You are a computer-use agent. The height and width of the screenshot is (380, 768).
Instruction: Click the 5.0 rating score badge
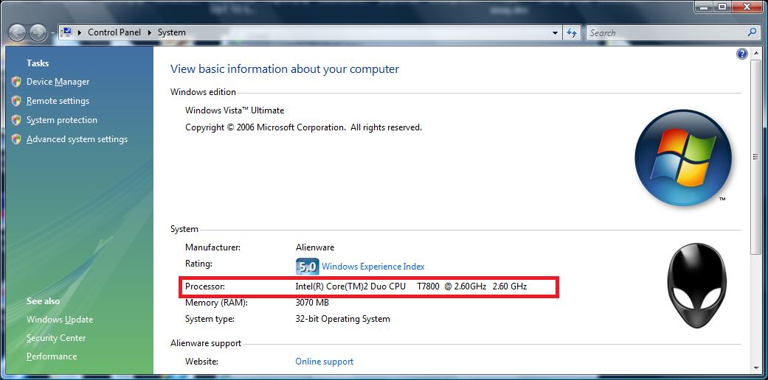308,267
